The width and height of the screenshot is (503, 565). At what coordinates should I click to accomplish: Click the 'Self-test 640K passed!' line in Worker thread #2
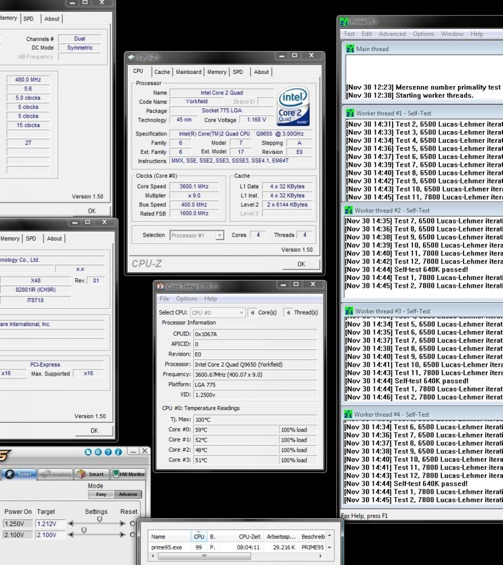click(x=431, y=269)
